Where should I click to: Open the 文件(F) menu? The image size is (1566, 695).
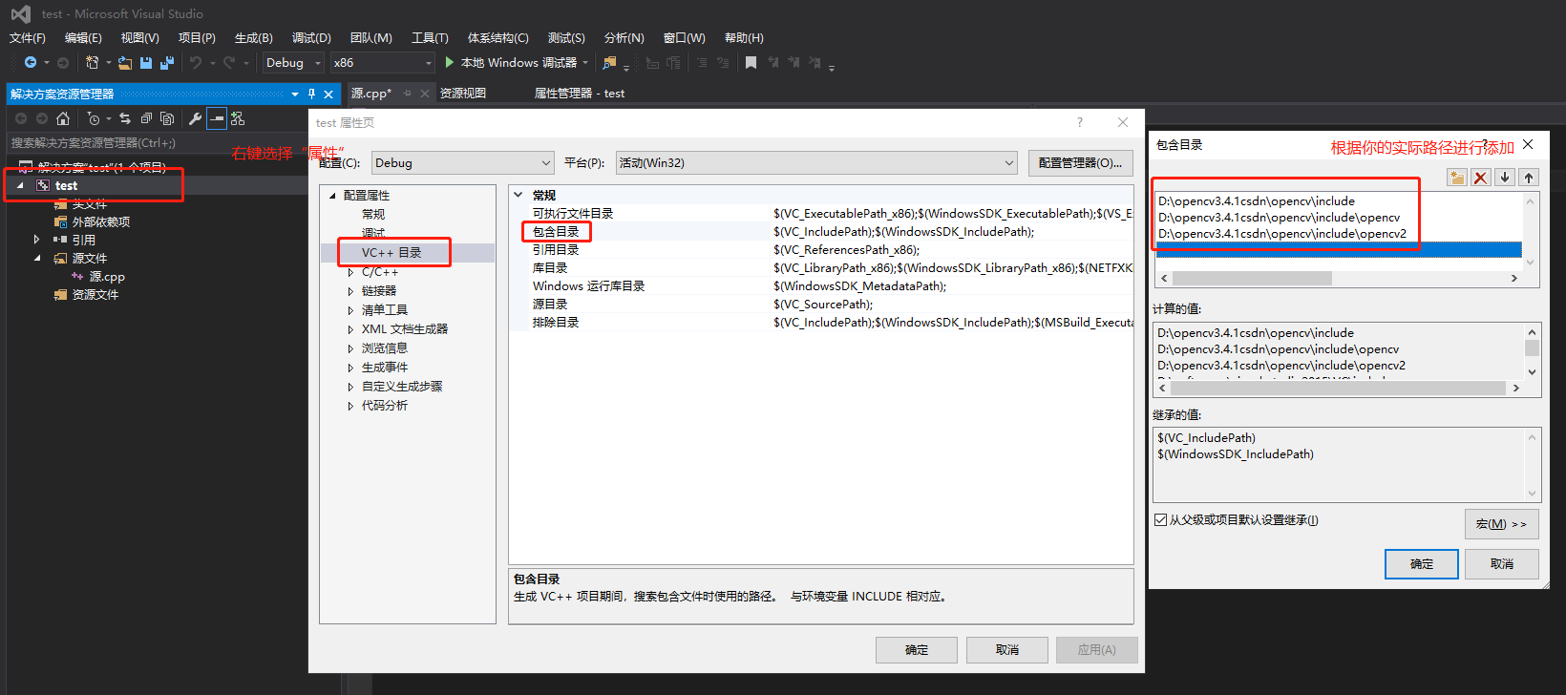(27, 38)
